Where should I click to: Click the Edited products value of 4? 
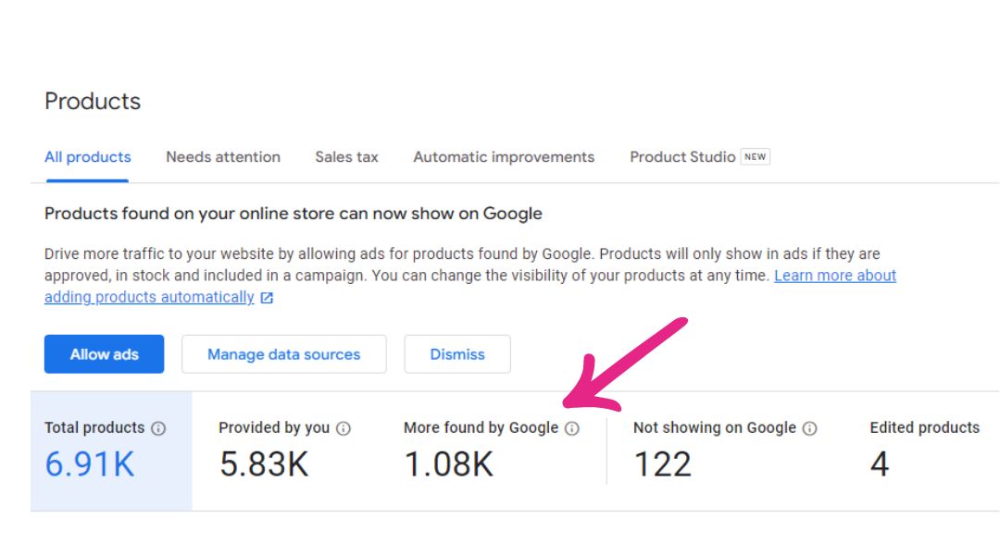(x=880, y=462)
